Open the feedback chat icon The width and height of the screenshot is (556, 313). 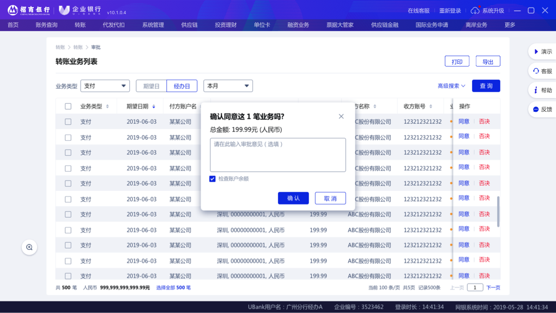536,109
